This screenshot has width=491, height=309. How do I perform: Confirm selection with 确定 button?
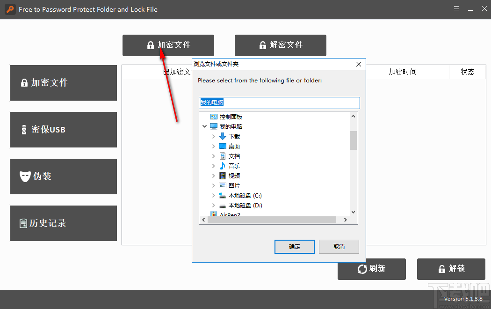tap(294, 247)
